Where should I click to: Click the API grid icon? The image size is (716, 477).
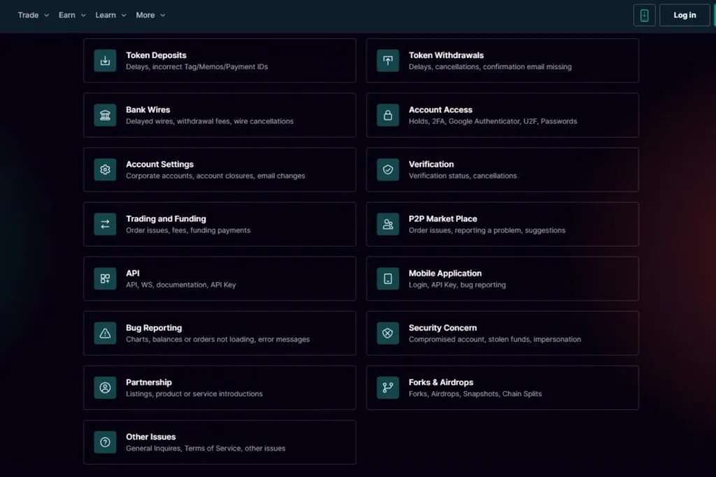pyautogui.click(x=105, y=279)
